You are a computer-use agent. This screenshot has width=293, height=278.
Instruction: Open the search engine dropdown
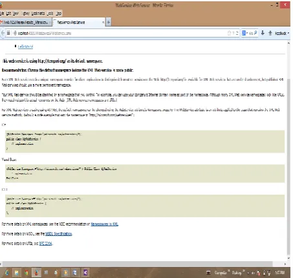[x=244, y=33]
